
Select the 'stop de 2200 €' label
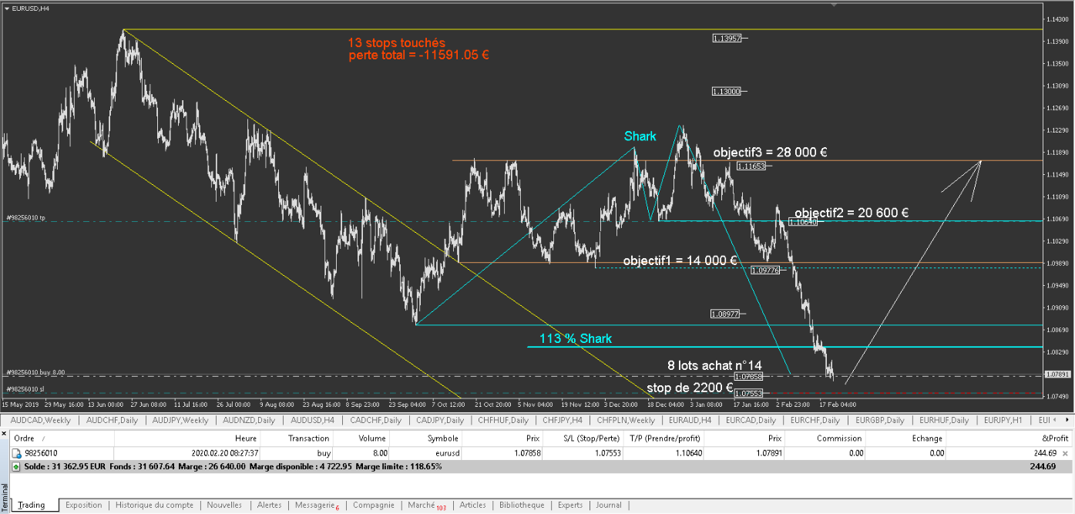coord(690,388)
